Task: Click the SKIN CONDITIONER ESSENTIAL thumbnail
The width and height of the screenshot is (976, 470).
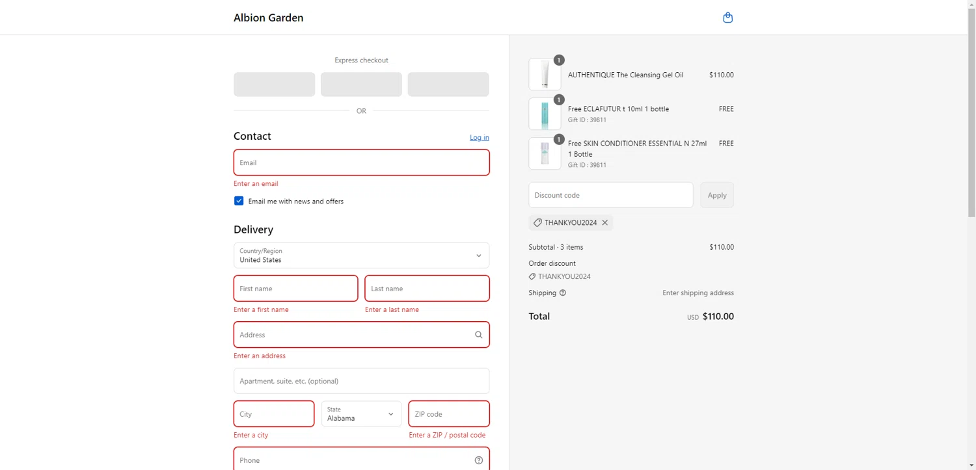Action: pyautogui.click(x=545, y=153)
